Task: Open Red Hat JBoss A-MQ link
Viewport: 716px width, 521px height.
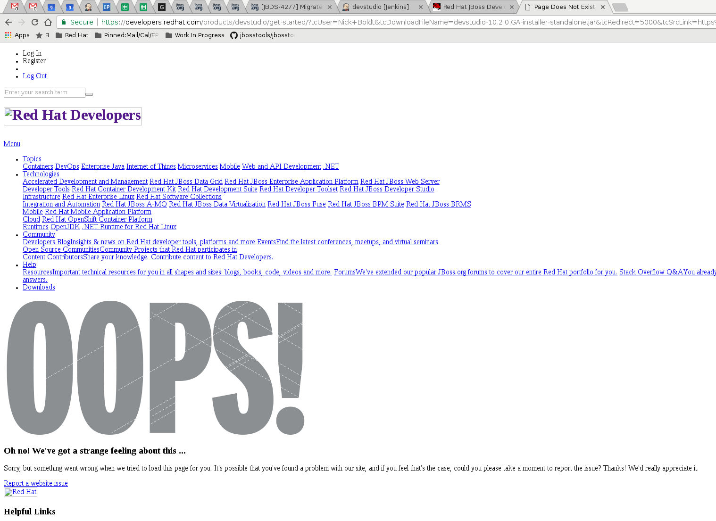Action: 134,204
